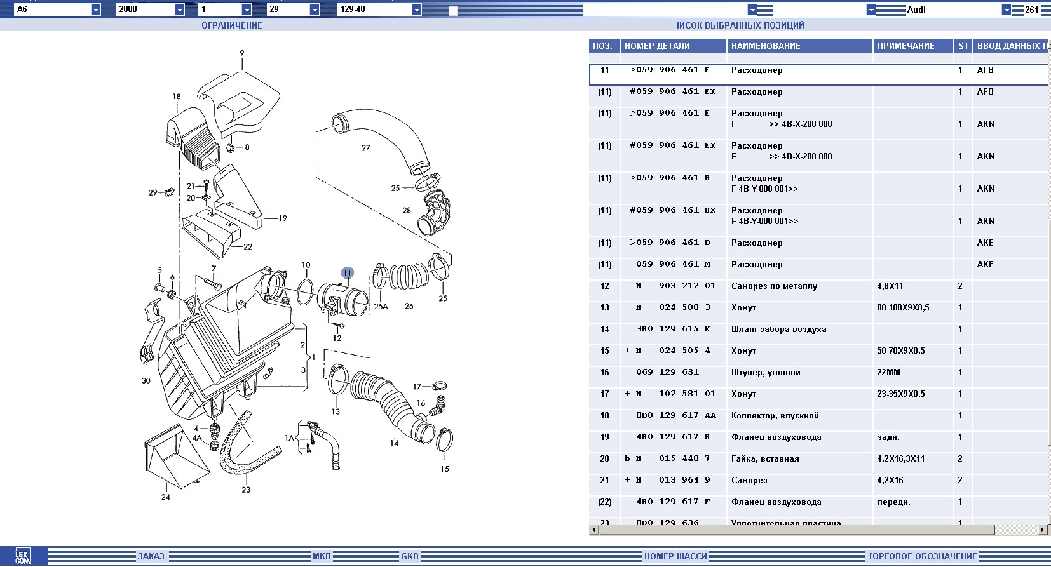The height and width of the screenshot is (567, 1051).
Task: Click part number 9 label in diagram
Action: (x=241, y=53)
